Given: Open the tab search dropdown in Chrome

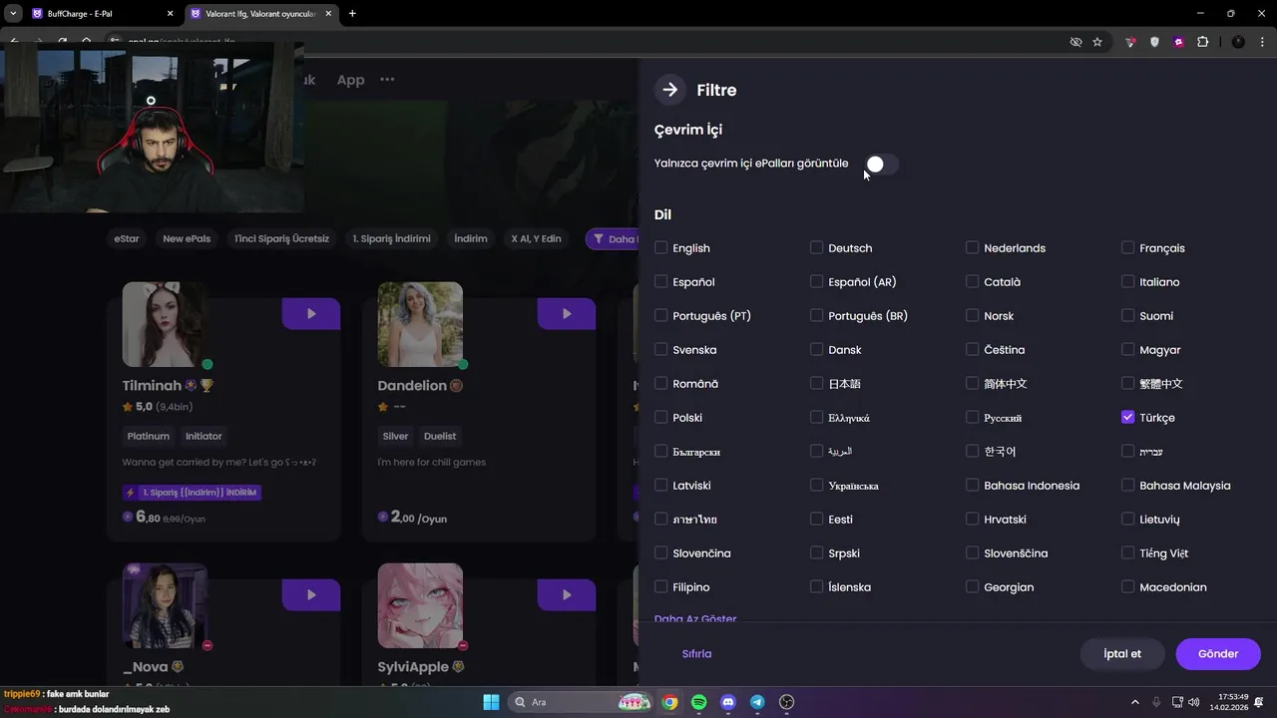Looking at the screenshot, I should [14, 14].
